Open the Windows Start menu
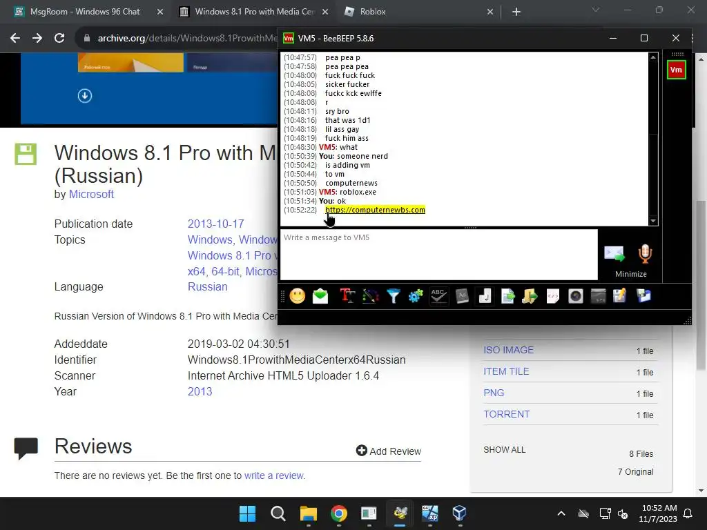The height and width of the screenshot is (530, 707). (248, 513)
